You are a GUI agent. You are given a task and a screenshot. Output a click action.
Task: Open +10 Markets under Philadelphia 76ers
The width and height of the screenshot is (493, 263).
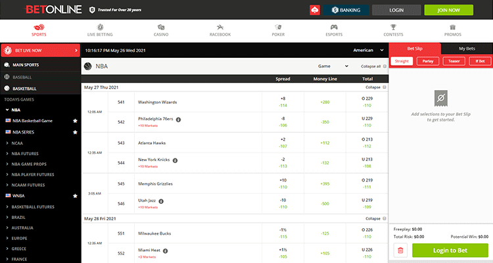click(x=148, y=126)
